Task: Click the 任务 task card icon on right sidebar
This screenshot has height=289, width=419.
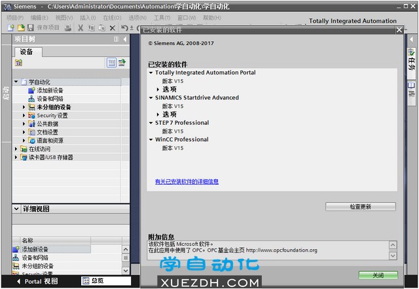Action: (x=411, y=52)
